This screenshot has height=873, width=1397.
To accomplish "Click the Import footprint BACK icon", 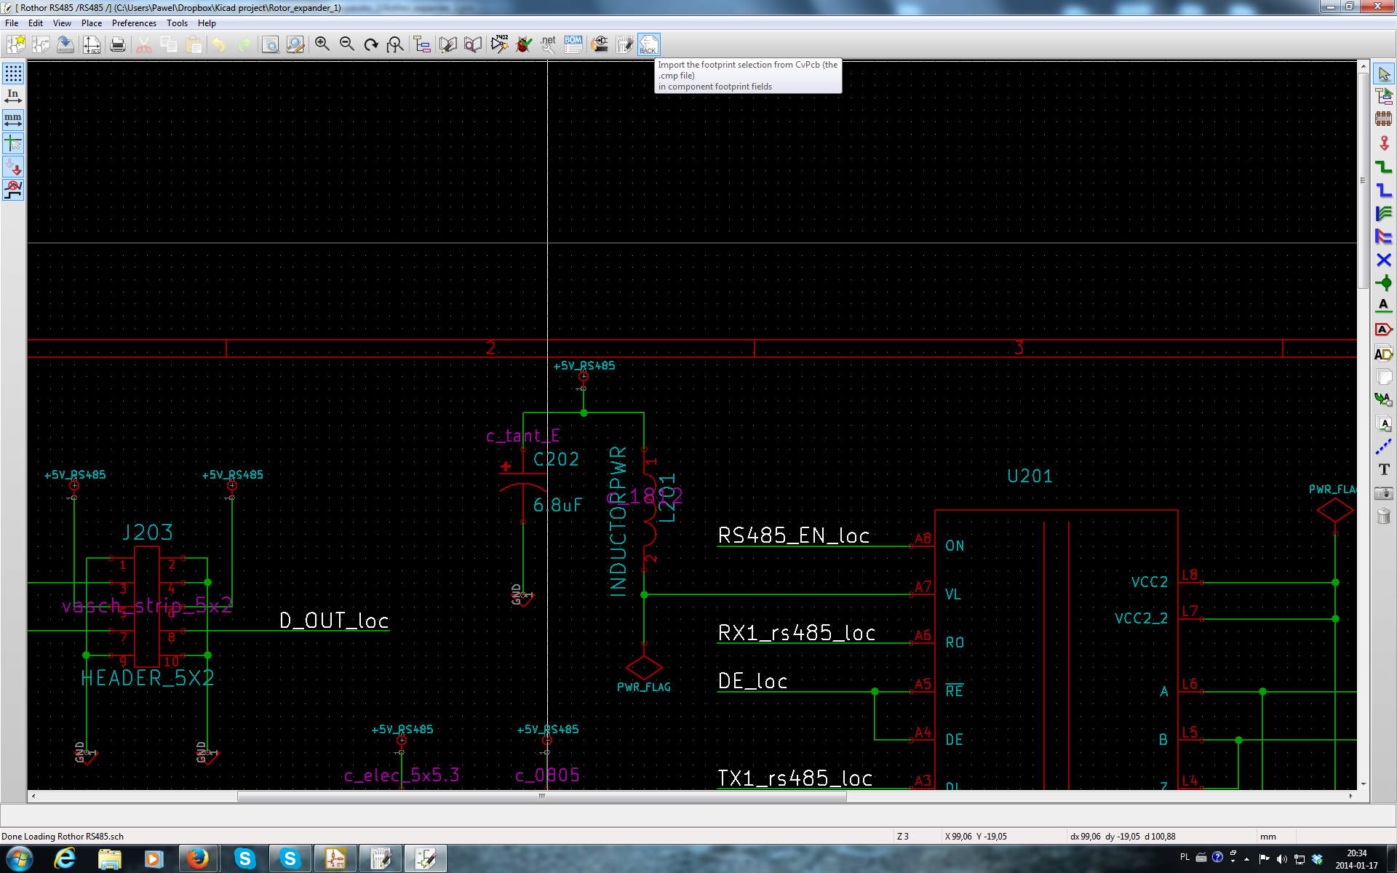I will click(648, 45).
